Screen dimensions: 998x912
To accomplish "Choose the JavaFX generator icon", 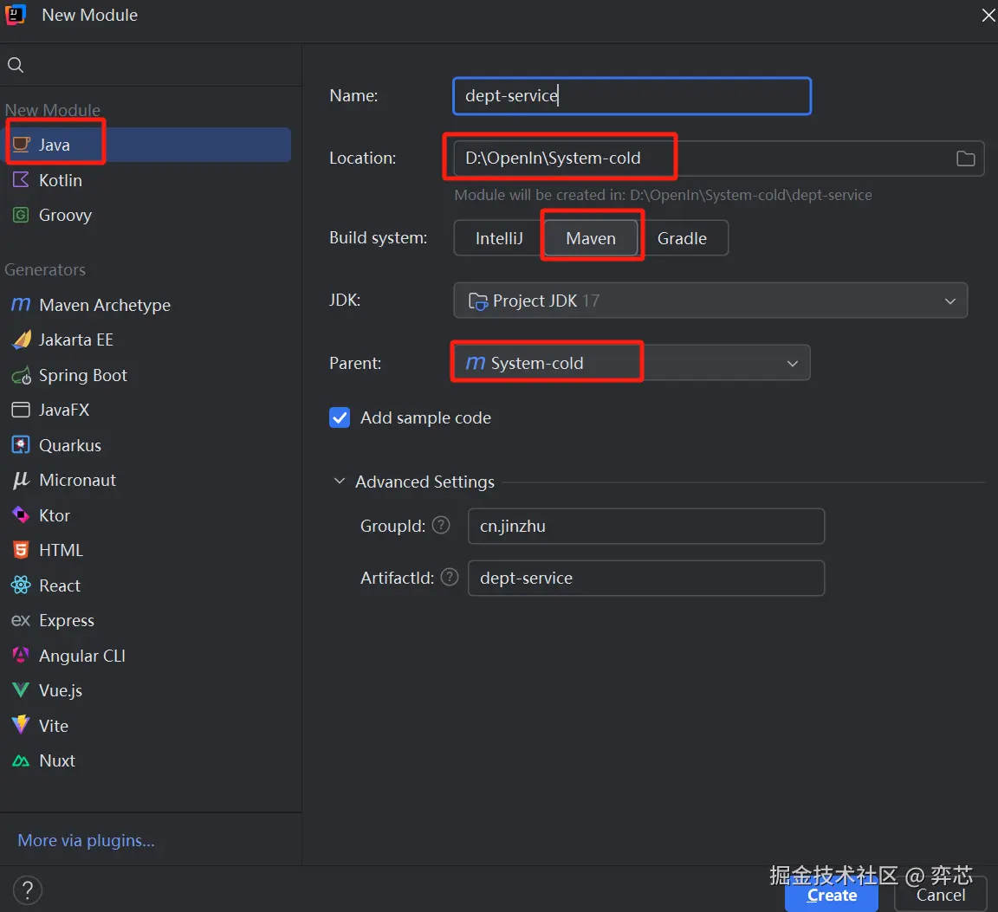I will click(x=21, y=410).
